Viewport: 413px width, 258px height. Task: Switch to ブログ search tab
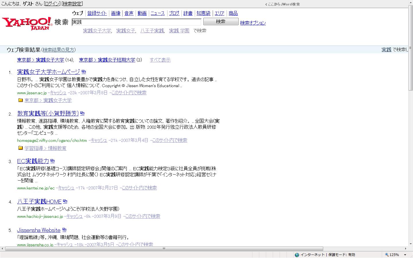174,13
